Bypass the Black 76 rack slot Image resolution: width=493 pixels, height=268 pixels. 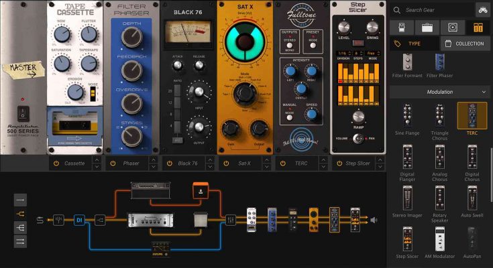(169, 163)
